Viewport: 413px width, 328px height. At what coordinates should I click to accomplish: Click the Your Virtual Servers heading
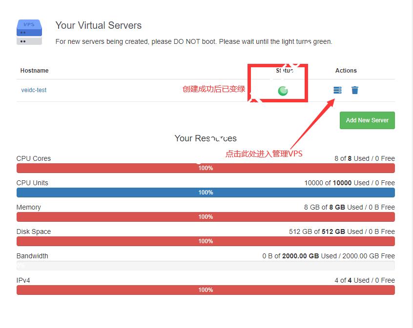[99, 25]
